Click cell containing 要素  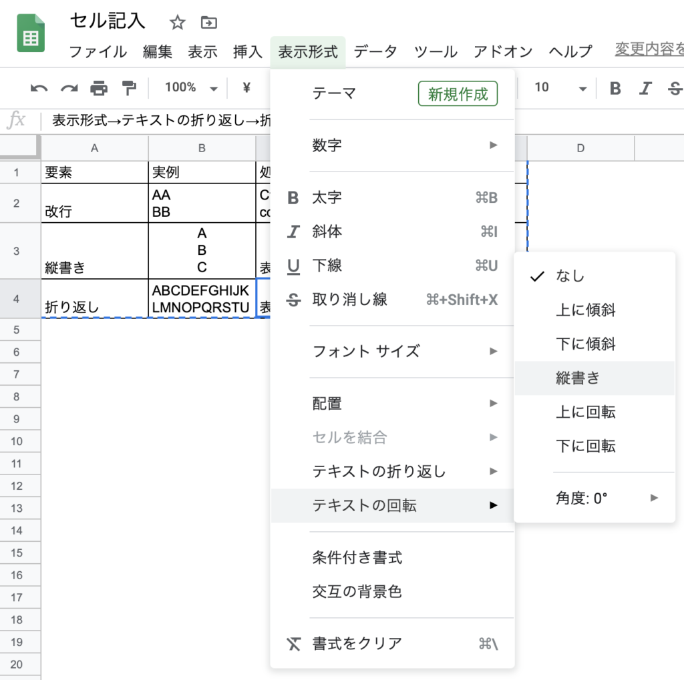click(x=95, y=173)
